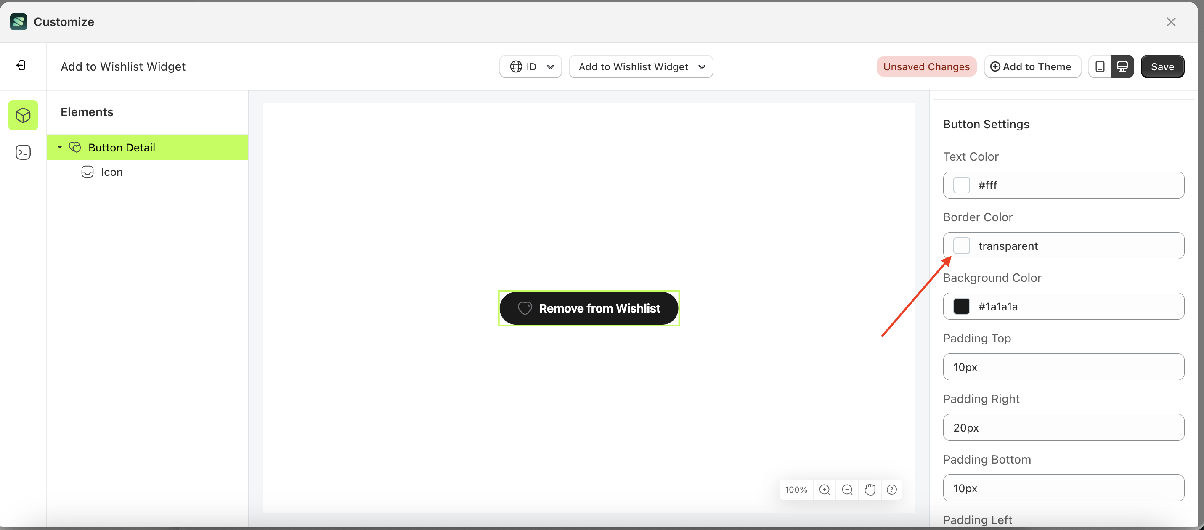Image resolution: width=1204 pixels, height=530 pixels.
Task: Click the exit/back icon above the sidebar
Action: 21,66
